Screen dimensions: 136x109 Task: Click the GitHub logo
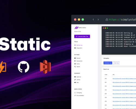24,67
